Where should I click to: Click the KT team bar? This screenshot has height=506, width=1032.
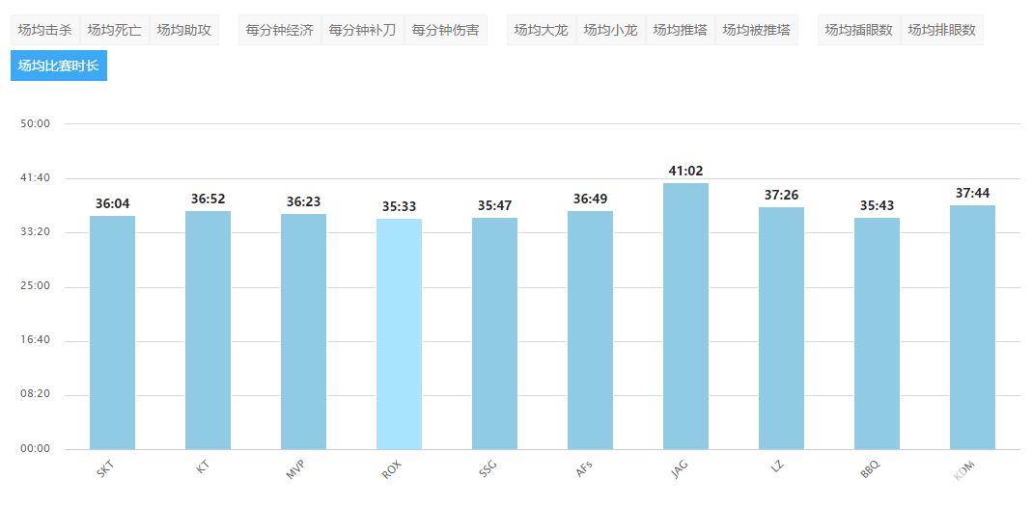(208, 330)
